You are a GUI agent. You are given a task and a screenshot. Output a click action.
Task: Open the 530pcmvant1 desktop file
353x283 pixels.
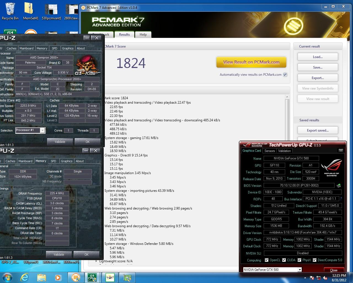[51, 12]
